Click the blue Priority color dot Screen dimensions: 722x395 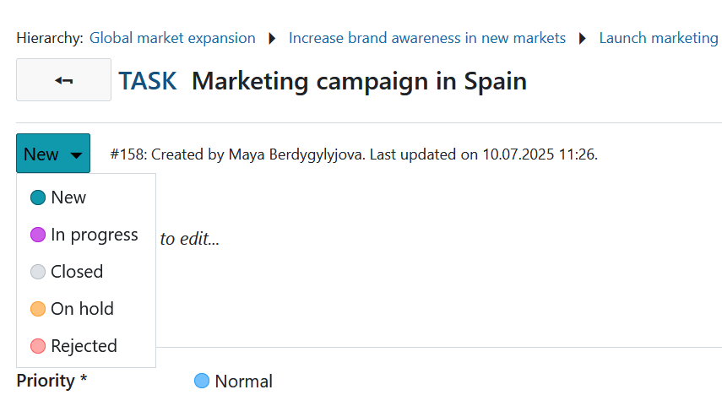coord(202,381)
